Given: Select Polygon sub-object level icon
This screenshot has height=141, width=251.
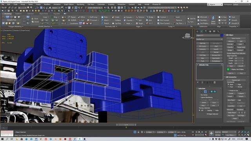Looking at the screenshot, I should [x=212, y=92].
